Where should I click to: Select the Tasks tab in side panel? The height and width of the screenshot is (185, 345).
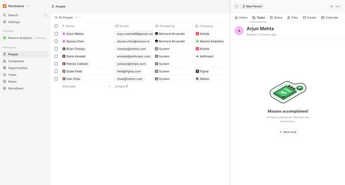click(x=258, y=18)
